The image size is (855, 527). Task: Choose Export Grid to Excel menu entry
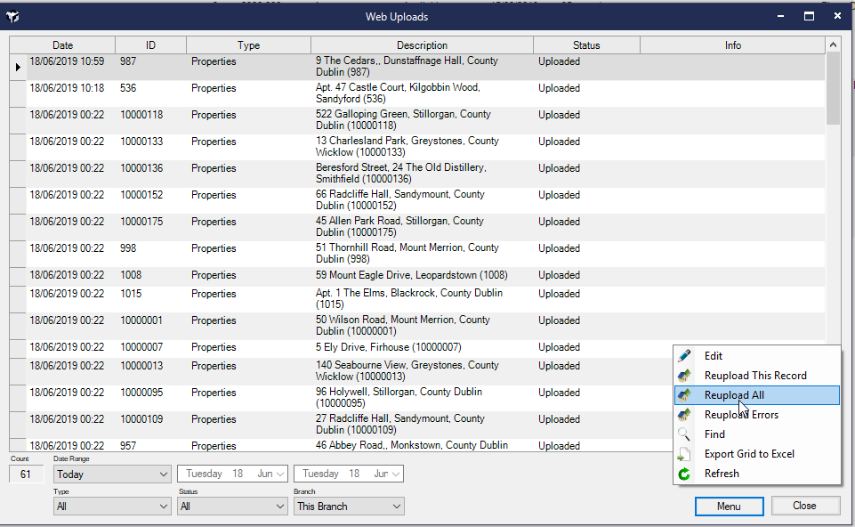point(749,454)
